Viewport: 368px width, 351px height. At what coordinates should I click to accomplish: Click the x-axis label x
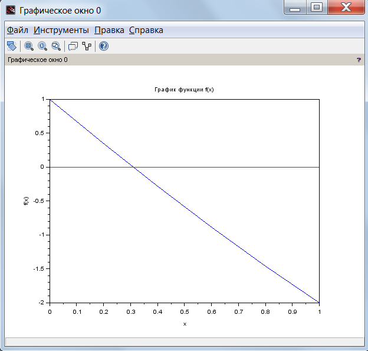185,324
